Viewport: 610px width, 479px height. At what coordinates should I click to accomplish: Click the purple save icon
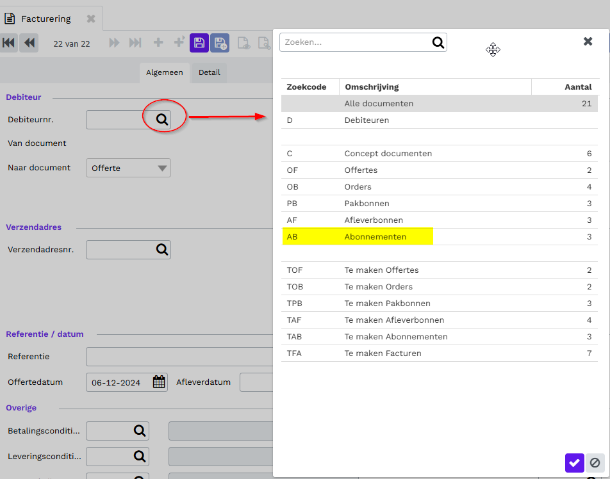pos(199,43)
